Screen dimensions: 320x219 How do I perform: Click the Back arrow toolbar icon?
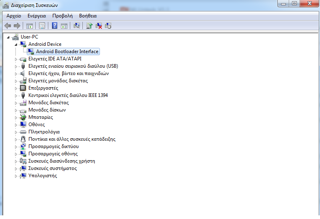click(8, 26)
